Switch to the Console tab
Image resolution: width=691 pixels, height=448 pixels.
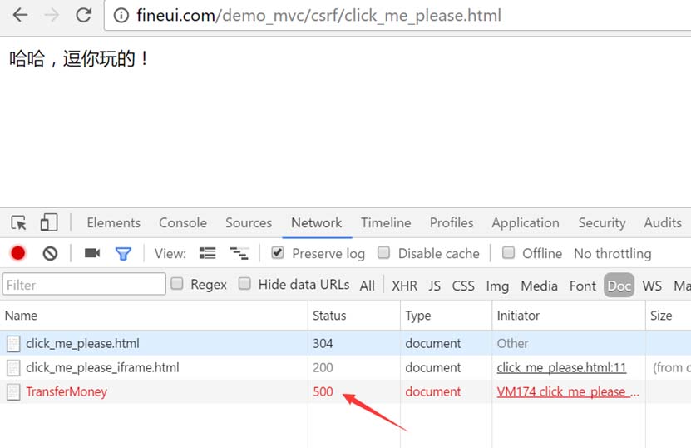(183, 223)
